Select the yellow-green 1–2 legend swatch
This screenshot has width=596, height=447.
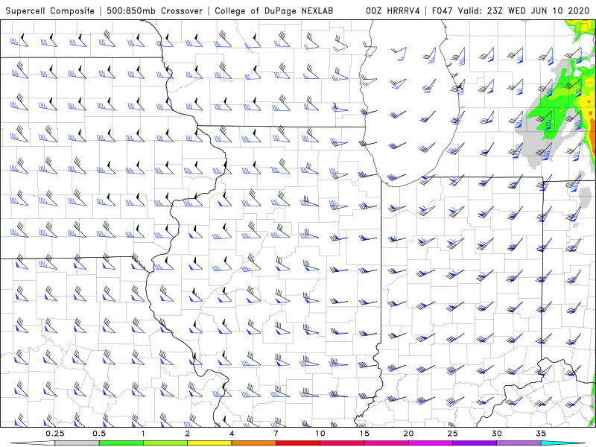click(x=165, y=443)
